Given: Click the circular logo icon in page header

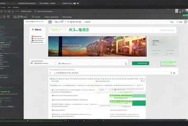Looking at the screenshot, I should tap(50, 22).
